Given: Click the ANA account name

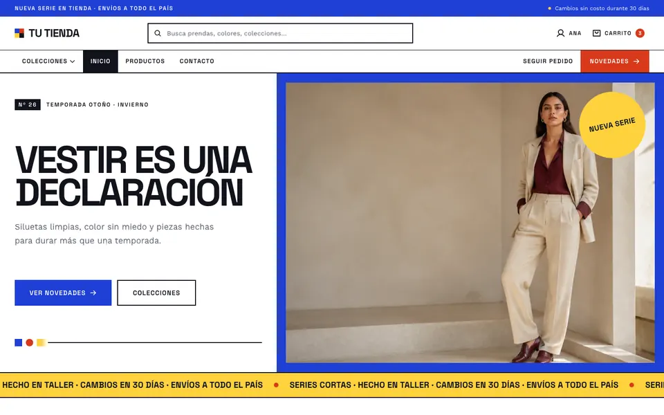Looking at the screenshot, I should coord(575,33).
